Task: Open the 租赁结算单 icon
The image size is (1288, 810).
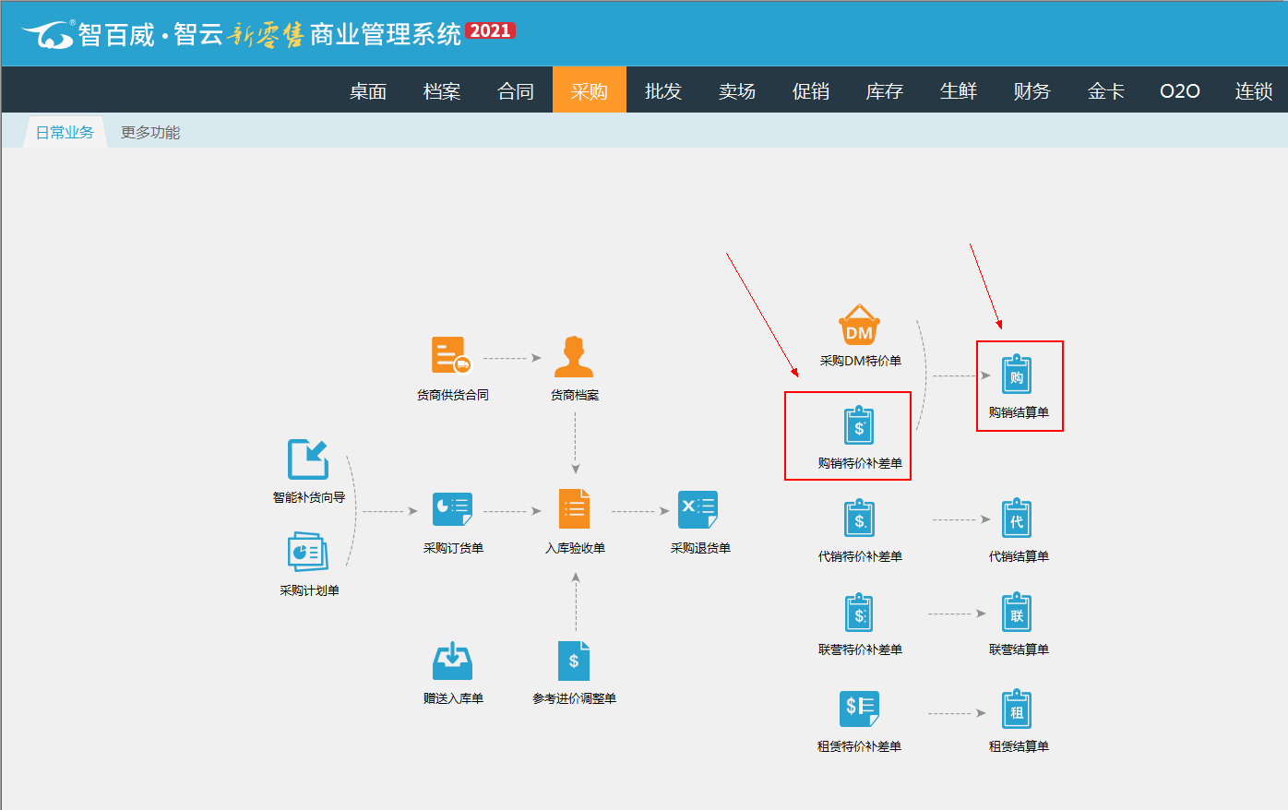Action: [x=1017, y=710]
